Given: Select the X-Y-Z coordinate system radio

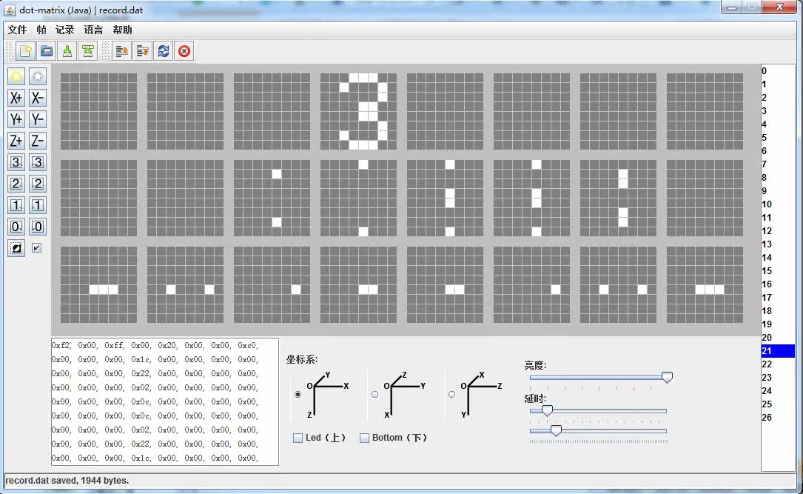Looking at the screenshot, I should 298,394.
